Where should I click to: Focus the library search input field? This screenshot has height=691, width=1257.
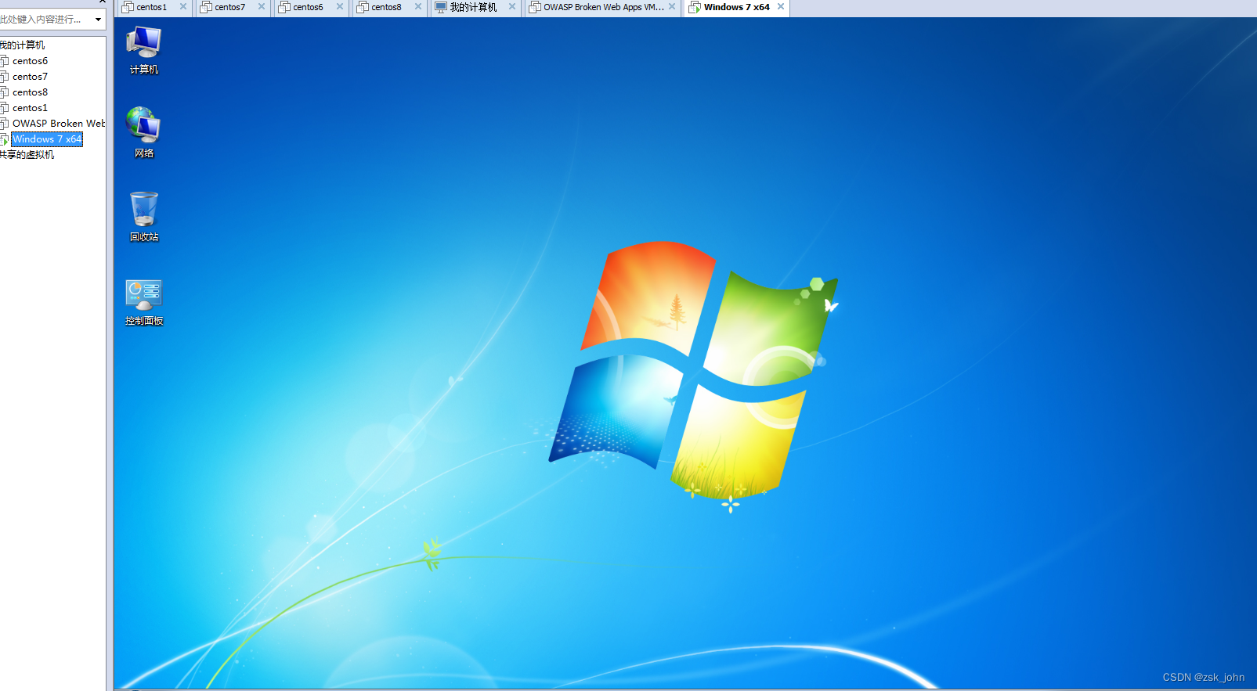[x=45, y=20]
